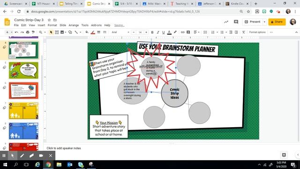This screenshot has width=300, height=169.
Task: Click the Move to folder icon
Action: click(55, 20)
